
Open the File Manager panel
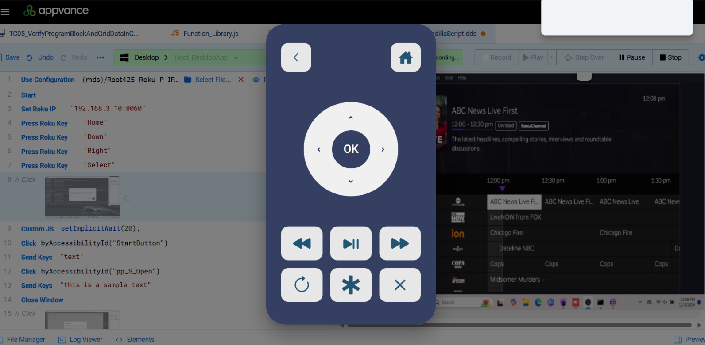click(22, 340)
